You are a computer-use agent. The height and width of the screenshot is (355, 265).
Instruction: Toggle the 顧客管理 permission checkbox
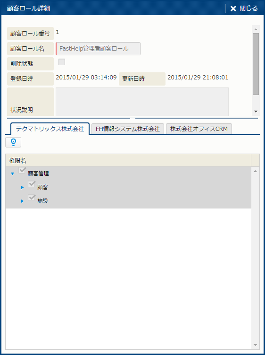click(22, 171)
